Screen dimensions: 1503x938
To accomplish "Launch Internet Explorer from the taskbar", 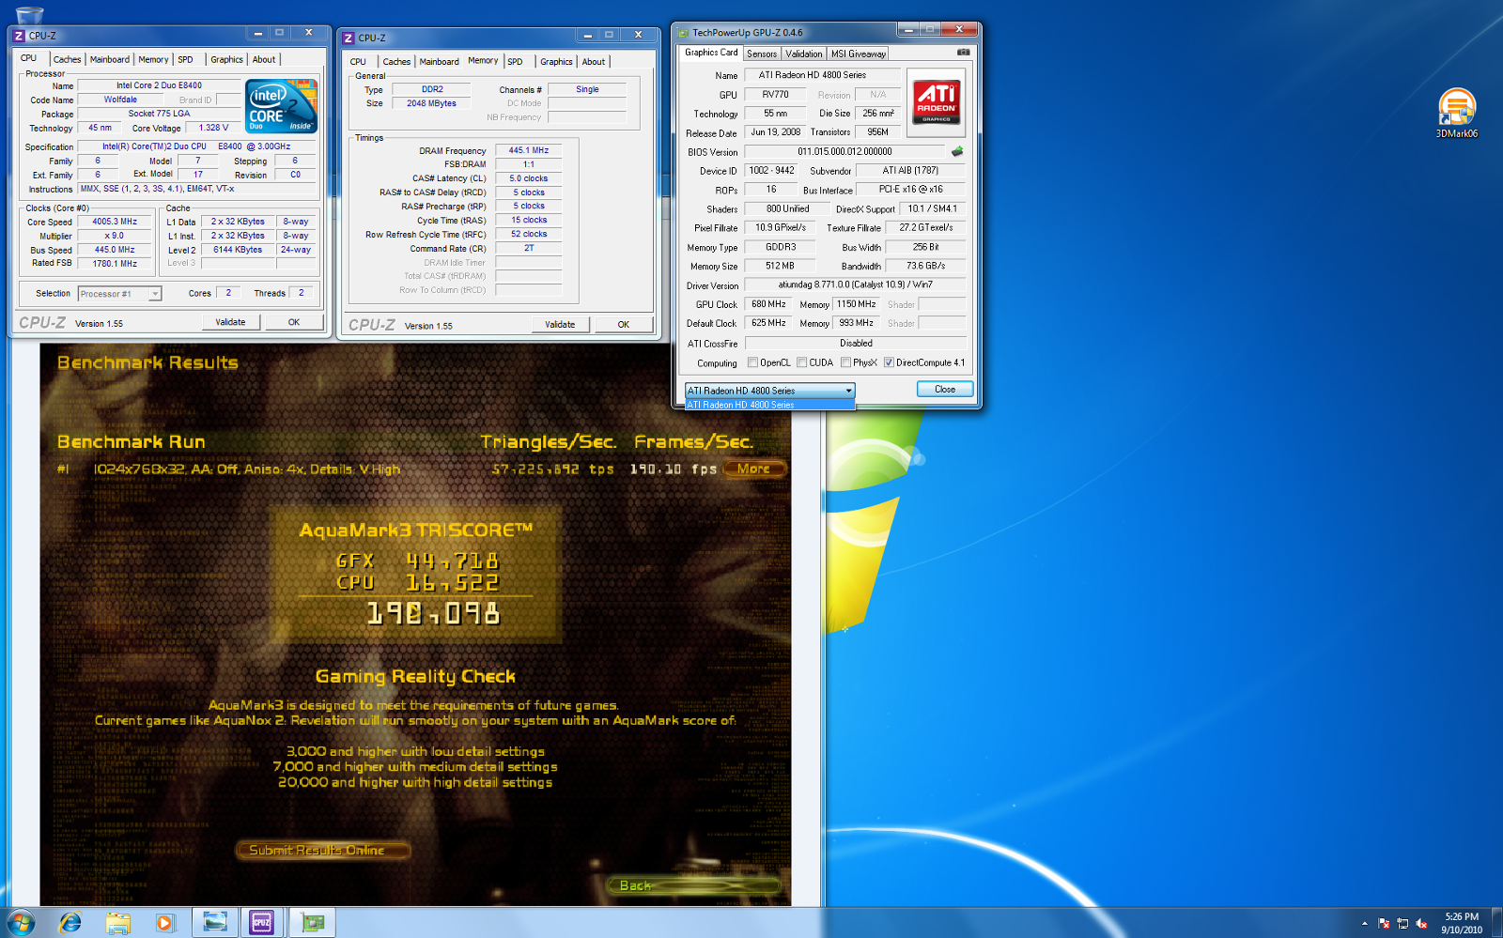I will pyautogui.click(x=70, y=923).
